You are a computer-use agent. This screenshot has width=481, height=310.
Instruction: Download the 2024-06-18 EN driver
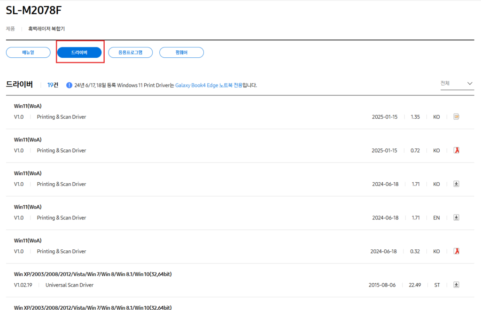457,217
